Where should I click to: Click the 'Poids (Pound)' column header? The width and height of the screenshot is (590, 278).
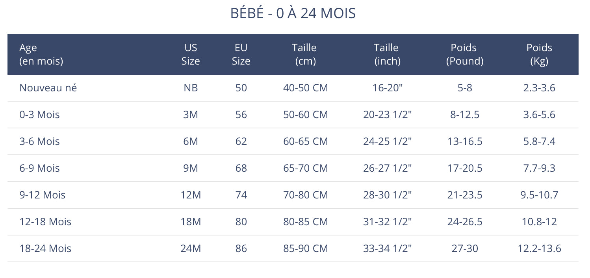[x=464, y=54]
